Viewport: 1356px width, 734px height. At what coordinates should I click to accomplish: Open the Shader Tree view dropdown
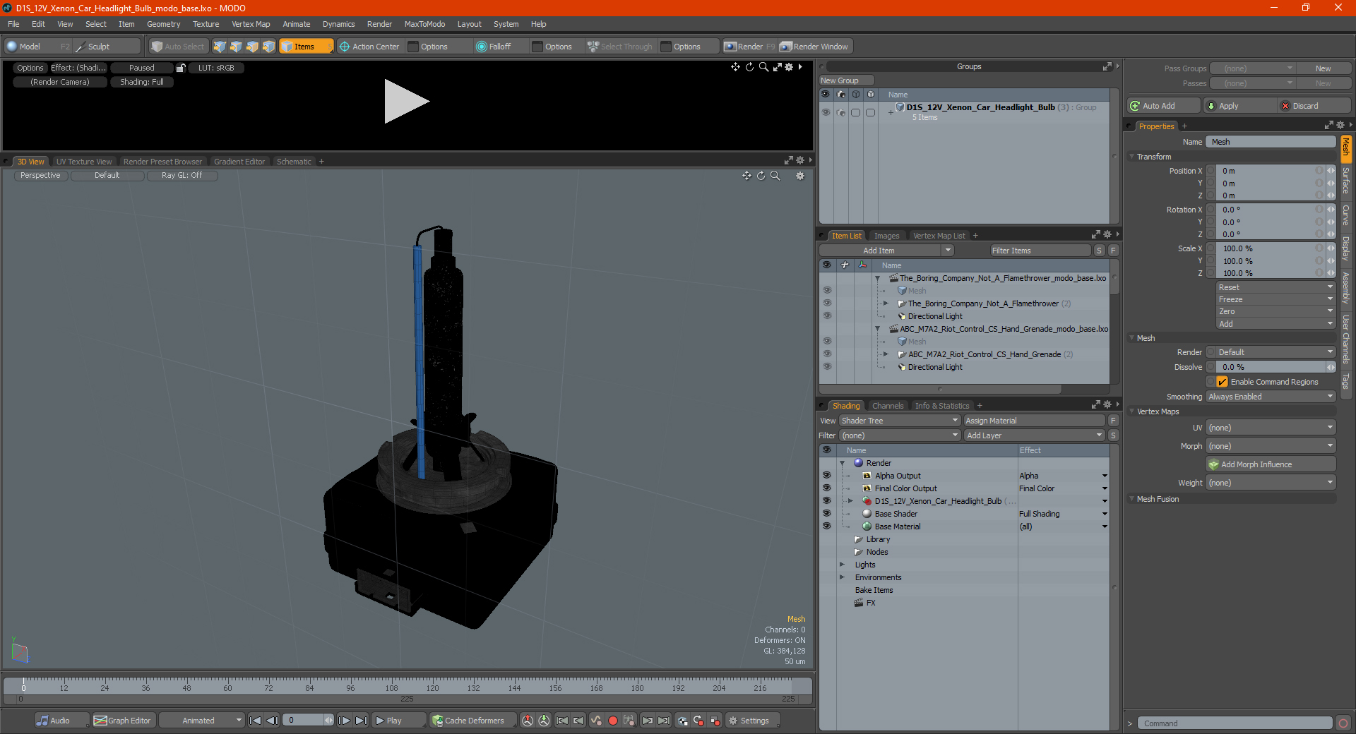click(x=899, y=421)
